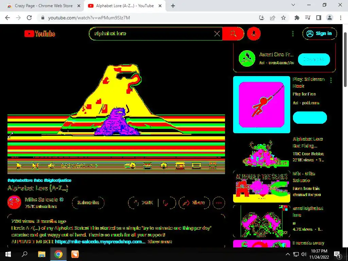Sign in to YouTube

319,34
